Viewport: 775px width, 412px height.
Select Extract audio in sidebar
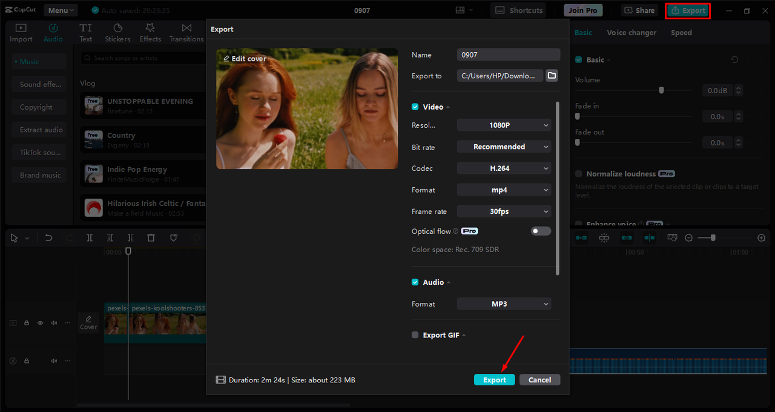coord(39,130)
